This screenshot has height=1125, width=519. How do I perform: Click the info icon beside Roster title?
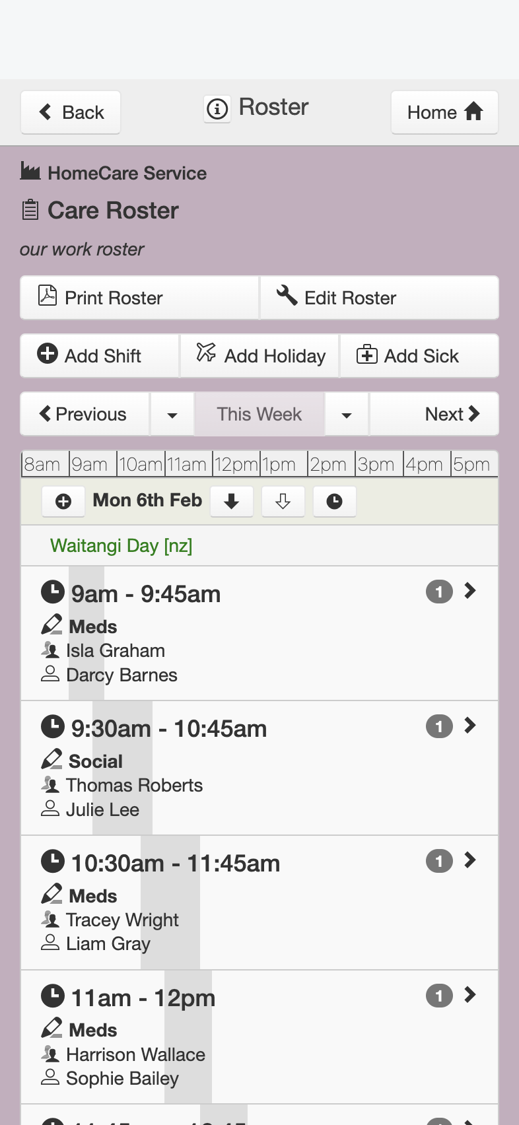(x=217, y=108)
